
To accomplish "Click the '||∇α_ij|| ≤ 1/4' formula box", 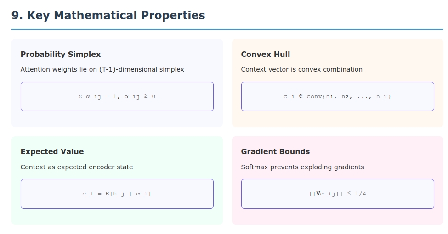I will pyautogui.click(x=337, y=194).
